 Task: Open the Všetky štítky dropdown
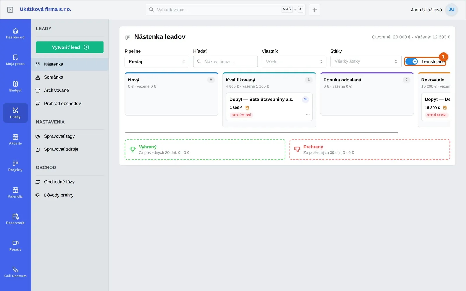click(366, 61)
